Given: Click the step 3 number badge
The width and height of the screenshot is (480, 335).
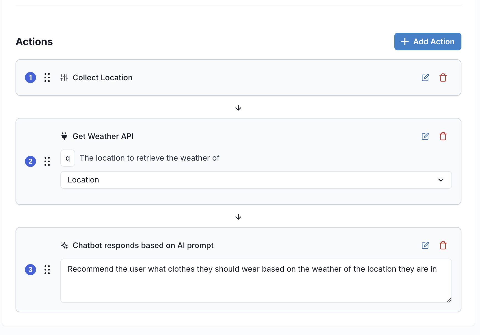Looking at the screenshot, I should click(x=30, y=270).
